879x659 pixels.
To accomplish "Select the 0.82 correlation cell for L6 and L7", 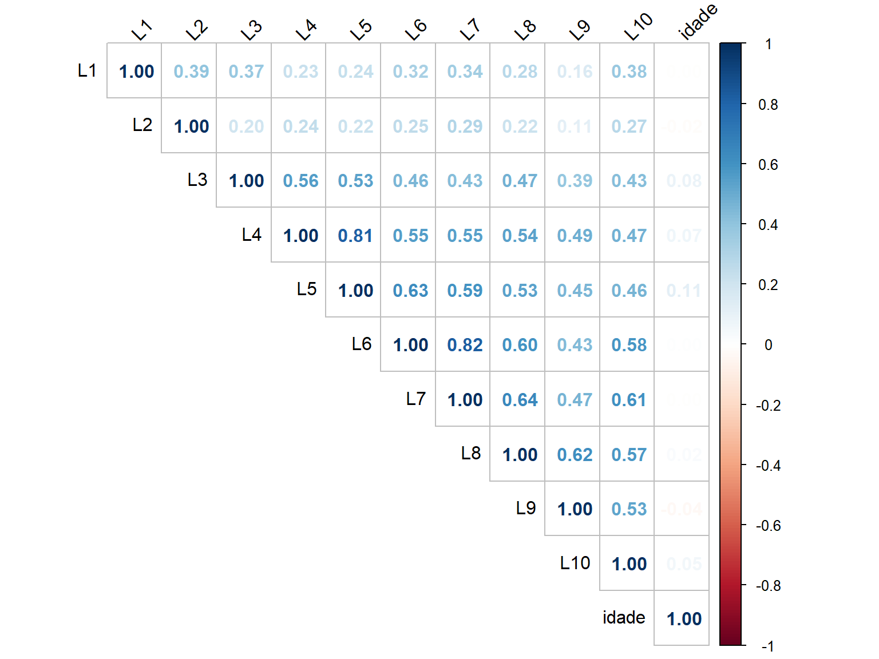I will pyautogui.click(x=465, y=345).
